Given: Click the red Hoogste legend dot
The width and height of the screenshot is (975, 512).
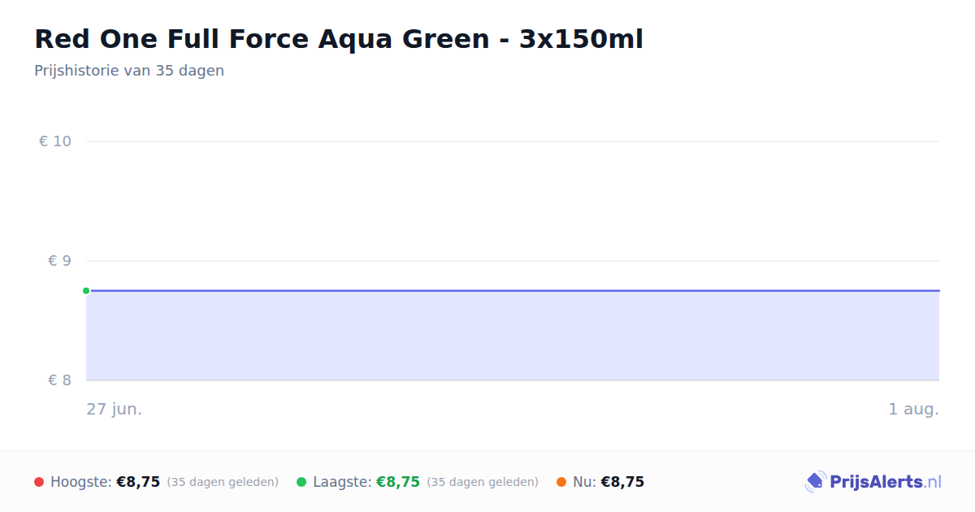Looking at the screenshot, I should 39,482.
